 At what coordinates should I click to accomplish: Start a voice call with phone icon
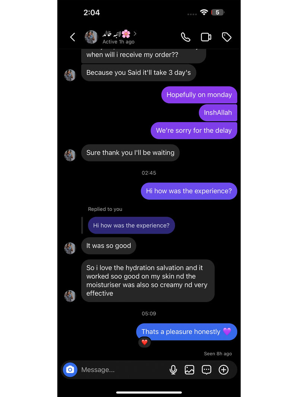point(186,37)
